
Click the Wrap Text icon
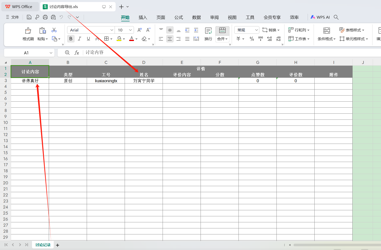208,31
